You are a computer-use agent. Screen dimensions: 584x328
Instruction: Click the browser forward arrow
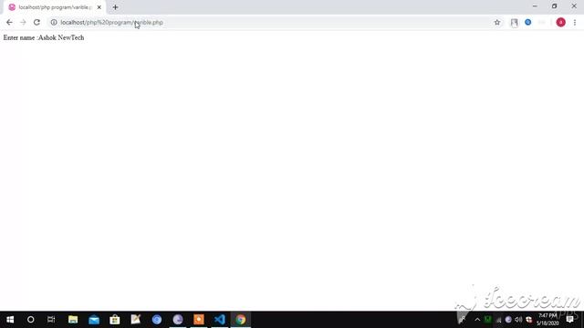[x=23, y=22]
